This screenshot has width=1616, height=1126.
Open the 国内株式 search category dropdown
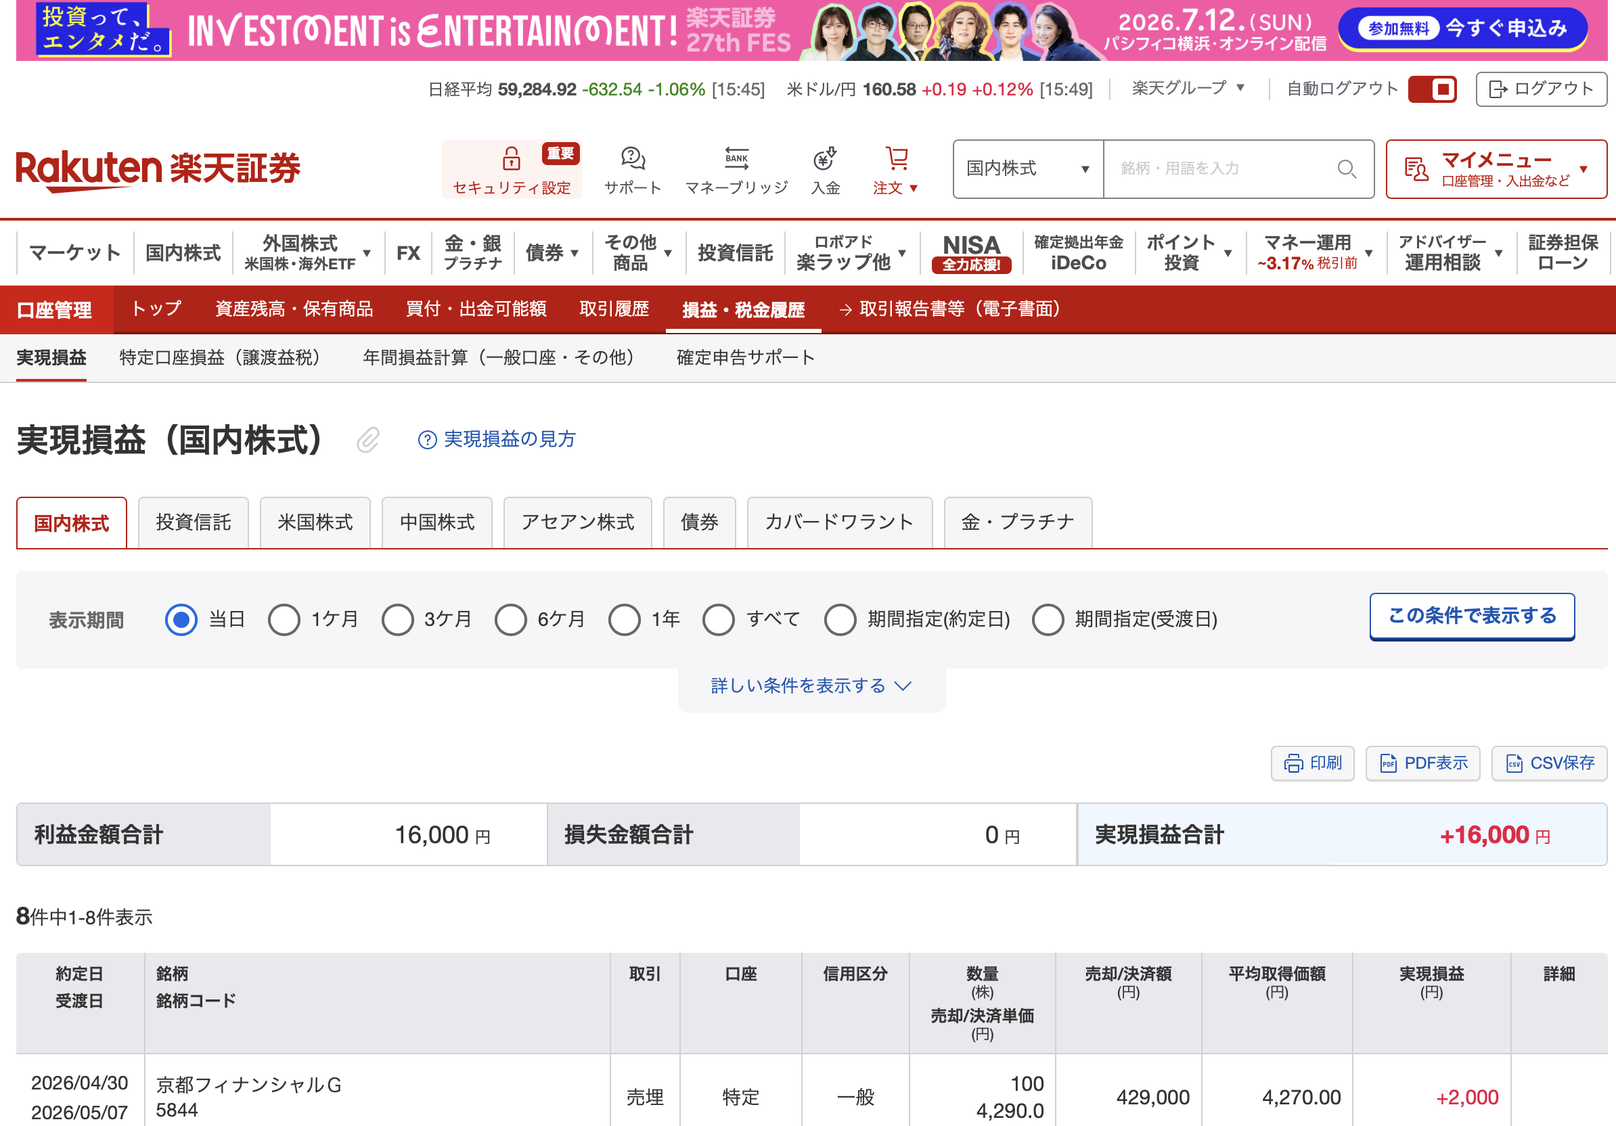(1027, 169)
